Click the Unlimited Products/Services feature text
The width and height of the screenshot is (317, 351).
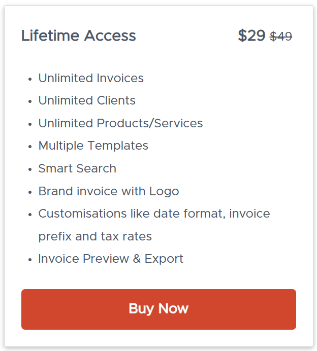click(120, 123)
